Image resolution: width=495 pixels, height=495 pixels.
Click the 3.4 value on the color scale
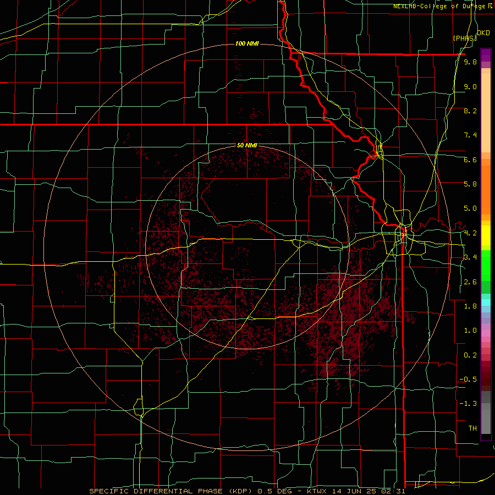point(470,257)
